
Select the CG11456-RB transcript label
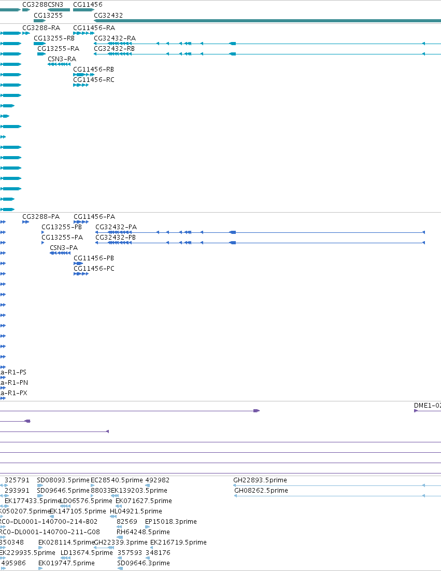tap(93, 69)
